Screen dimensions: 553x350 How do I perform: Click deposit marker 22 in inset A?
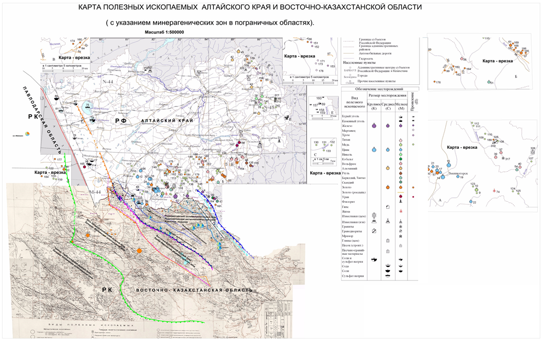(471, 201)
